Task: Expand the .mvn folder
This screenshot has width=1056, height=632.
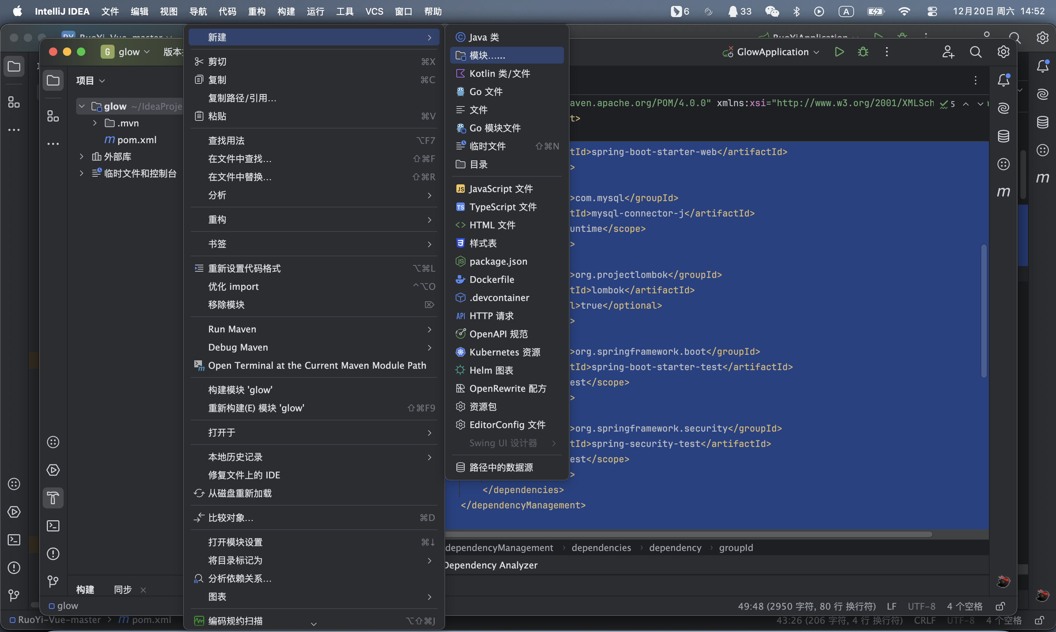Action: pos(95,123)
